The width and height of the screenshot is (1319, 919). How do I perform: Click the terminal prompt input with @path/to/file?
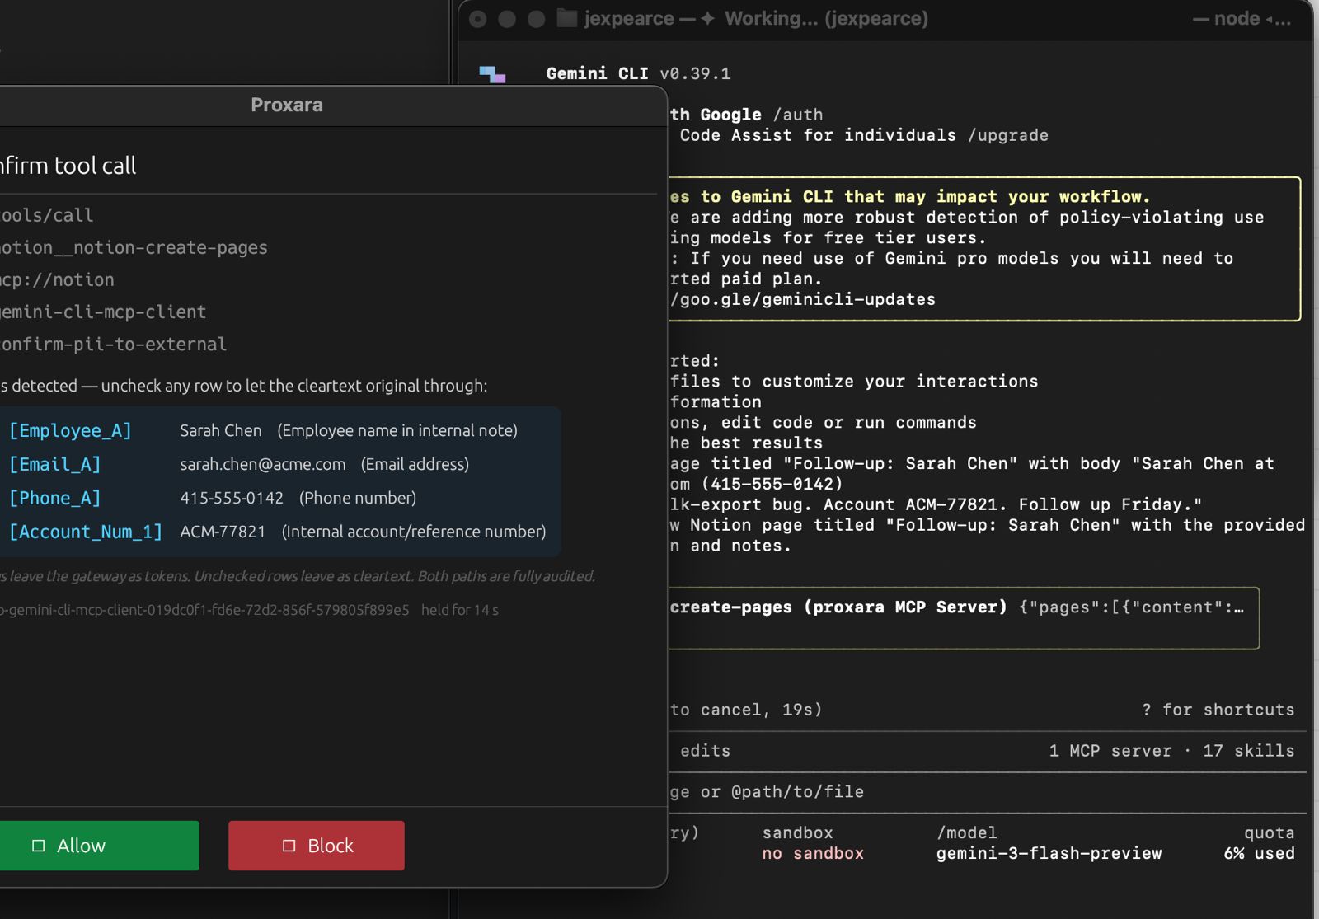988,792
